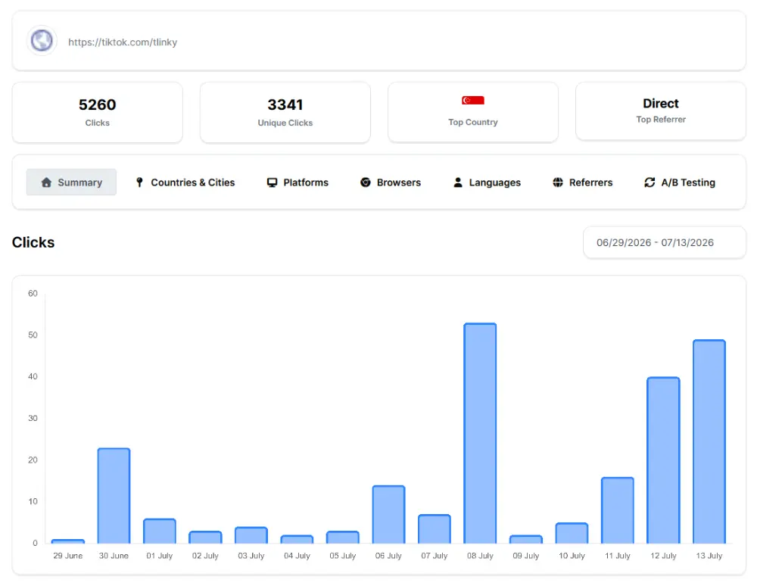This screenshot has height=586, width=757.
Task: Switch to the A/B Testing tab
Action: click(x=680, y=182)
